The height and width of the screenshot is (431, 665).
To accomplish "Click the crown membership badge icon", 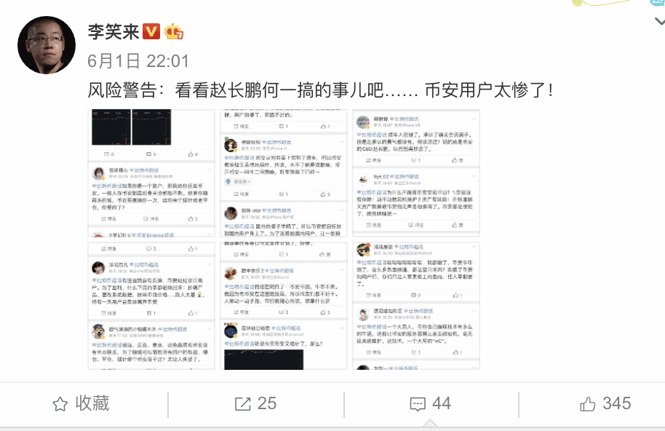I will [x=174, y=32].
